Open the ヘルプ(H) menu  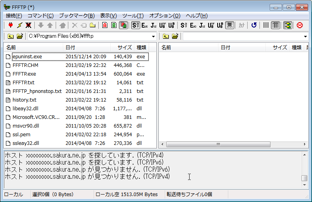pos(197,16)
